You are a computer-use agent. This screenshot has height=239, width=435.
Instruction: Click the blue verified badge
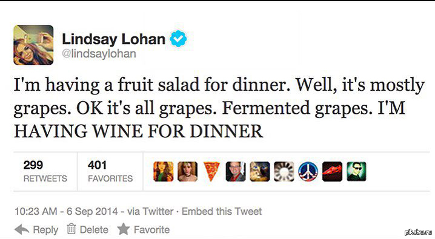178,39
